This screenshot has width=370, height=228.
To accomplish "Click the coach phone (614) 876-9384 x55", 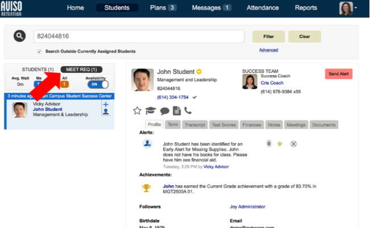I will 281,92.
